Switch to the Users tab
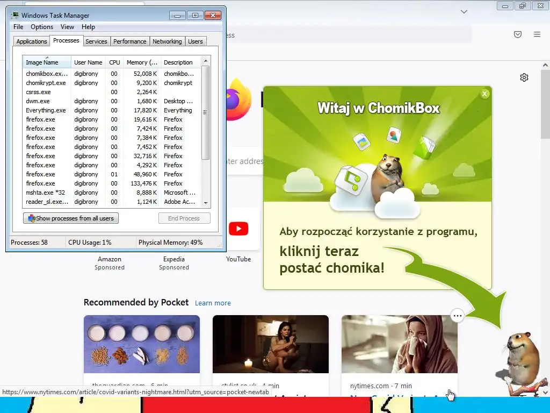Viewport: 550px width, 413px height. pos(196,41)
